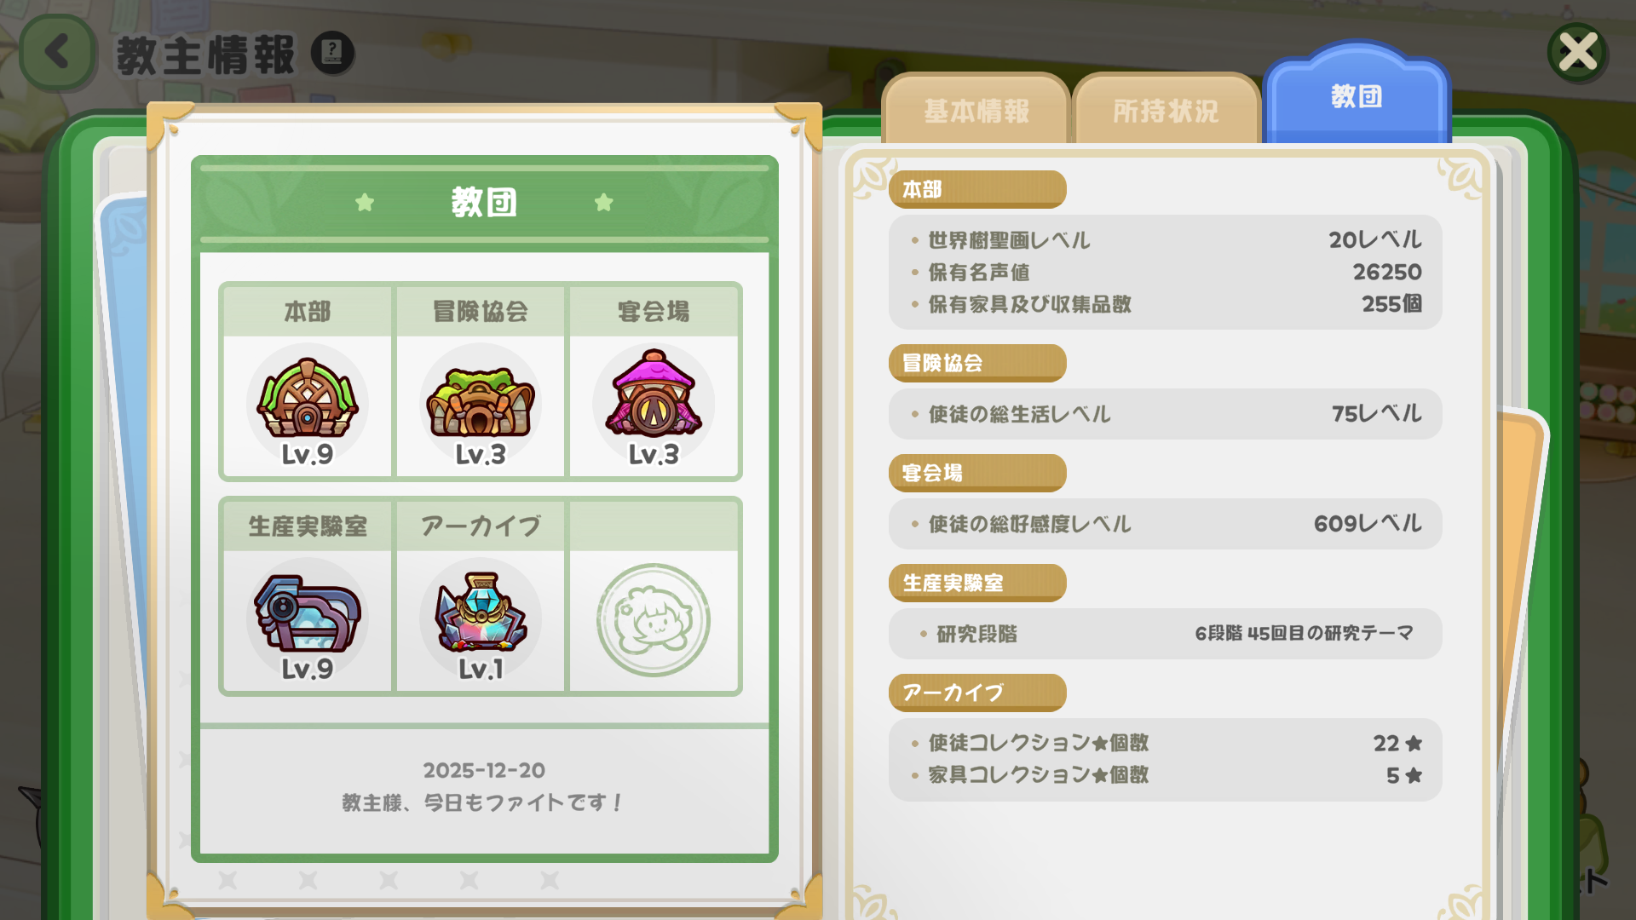Select the アーカイブ crystal icon Lv.1
The width and height of the screenshot is (1636, 920).
481,619
